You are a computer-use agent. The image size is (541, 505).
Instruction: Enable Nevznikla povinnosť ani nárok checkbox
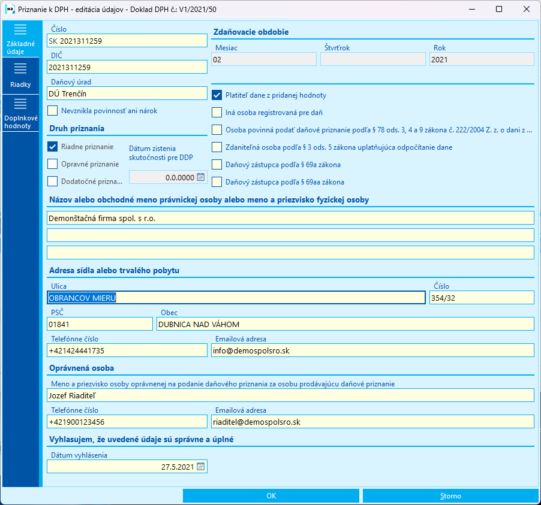tap(52, 111)
